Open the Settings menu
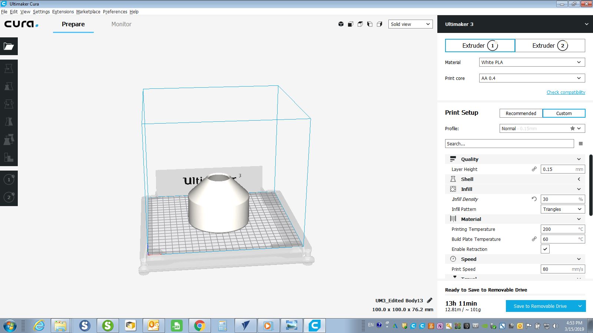 (x=41, y=11)
